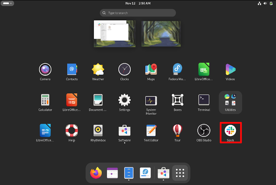
Task: Open the Utilities app folder
Action: click(x=230, y=102)
